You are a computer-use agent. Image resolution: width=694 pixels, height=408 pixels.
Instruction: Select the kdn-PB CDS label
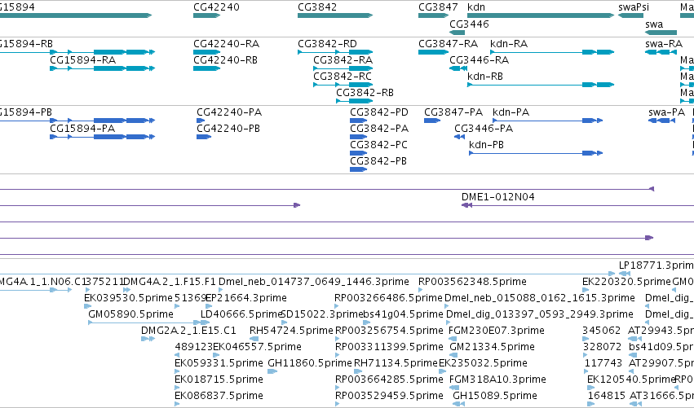click(x=486, y=145)
